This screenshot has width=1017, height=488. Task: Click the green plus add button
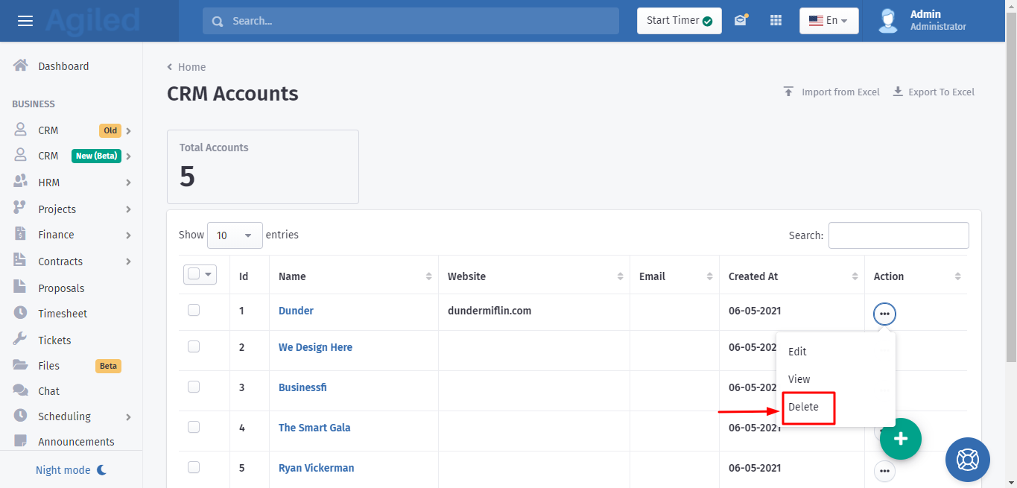point(900,439)
